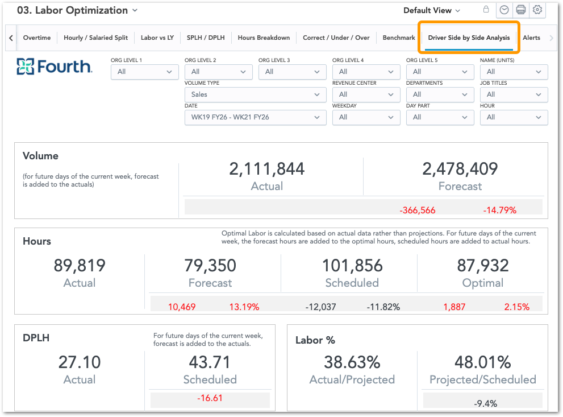Image resolution: width=563 pixels, height=417 pixels.
Task: Click the Fourth logo
Action: 54,67
